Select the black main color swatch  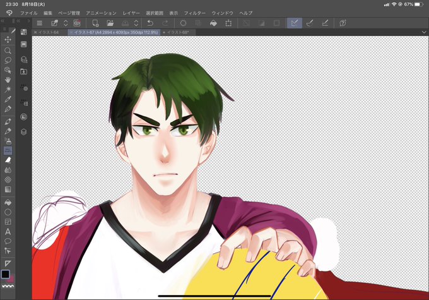tap(5, 274)
